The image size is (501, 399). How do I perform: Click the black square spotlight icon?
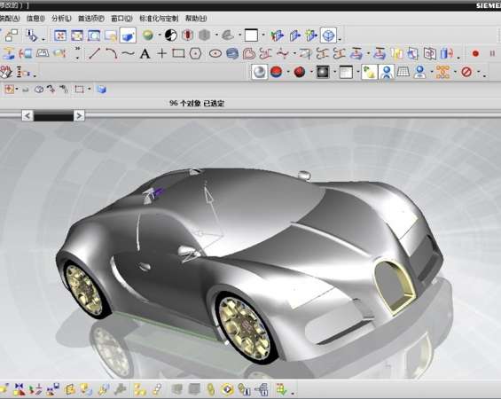click(x=323, y=72)
